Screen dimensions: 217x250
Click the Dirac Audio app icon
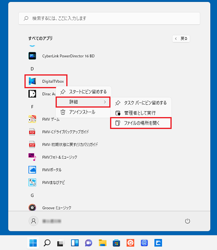coord(32,94)
